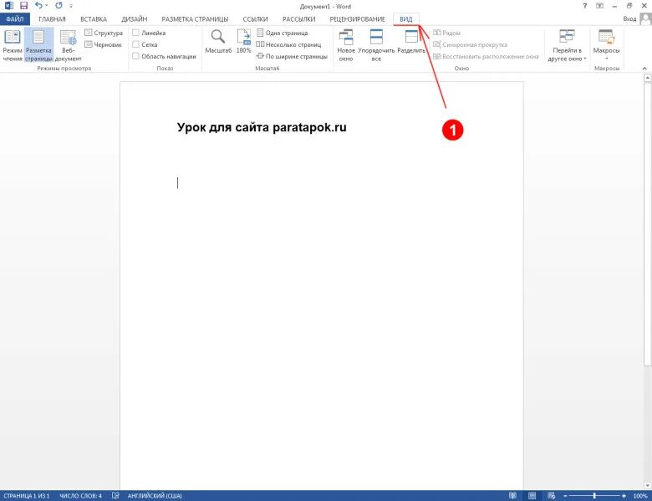Click the proofing errors status icon
The image size is (652, 501).
[115, 496]
